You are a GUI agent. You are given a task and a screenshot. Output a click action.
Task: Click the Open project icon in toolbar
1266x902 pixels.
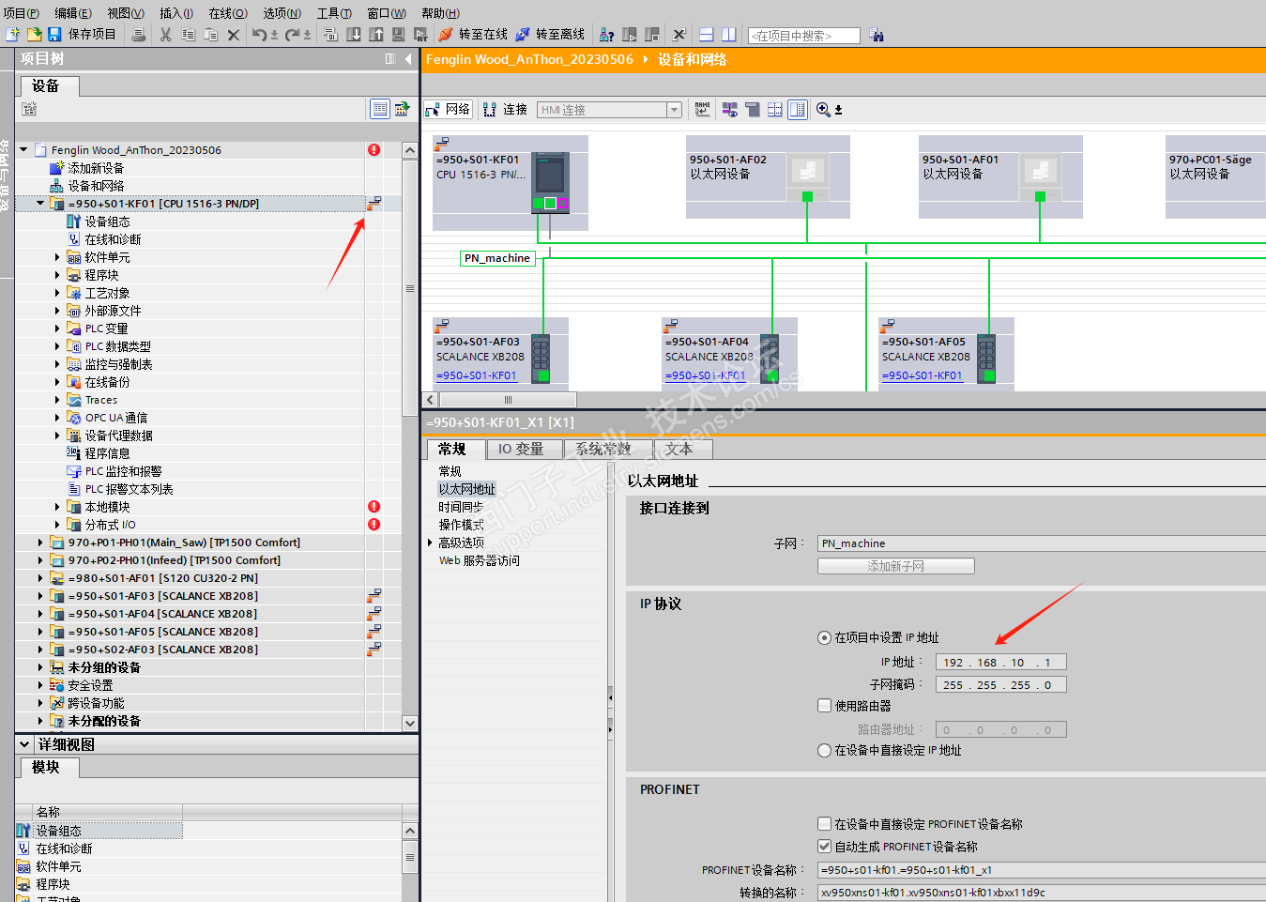34,35
